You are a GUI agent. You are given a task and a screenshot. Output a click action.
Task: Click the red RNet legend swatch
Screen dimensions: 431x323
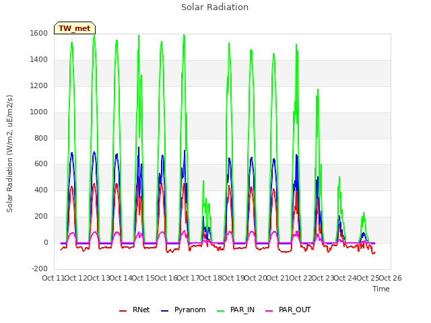123,311
